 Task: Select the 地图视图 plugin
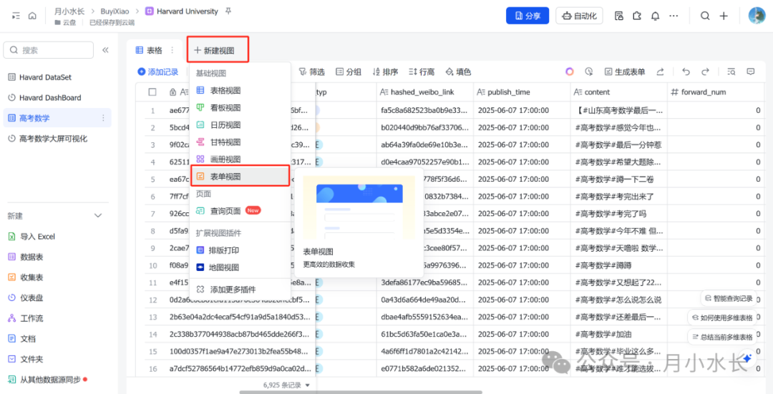(x=240, y=267)
